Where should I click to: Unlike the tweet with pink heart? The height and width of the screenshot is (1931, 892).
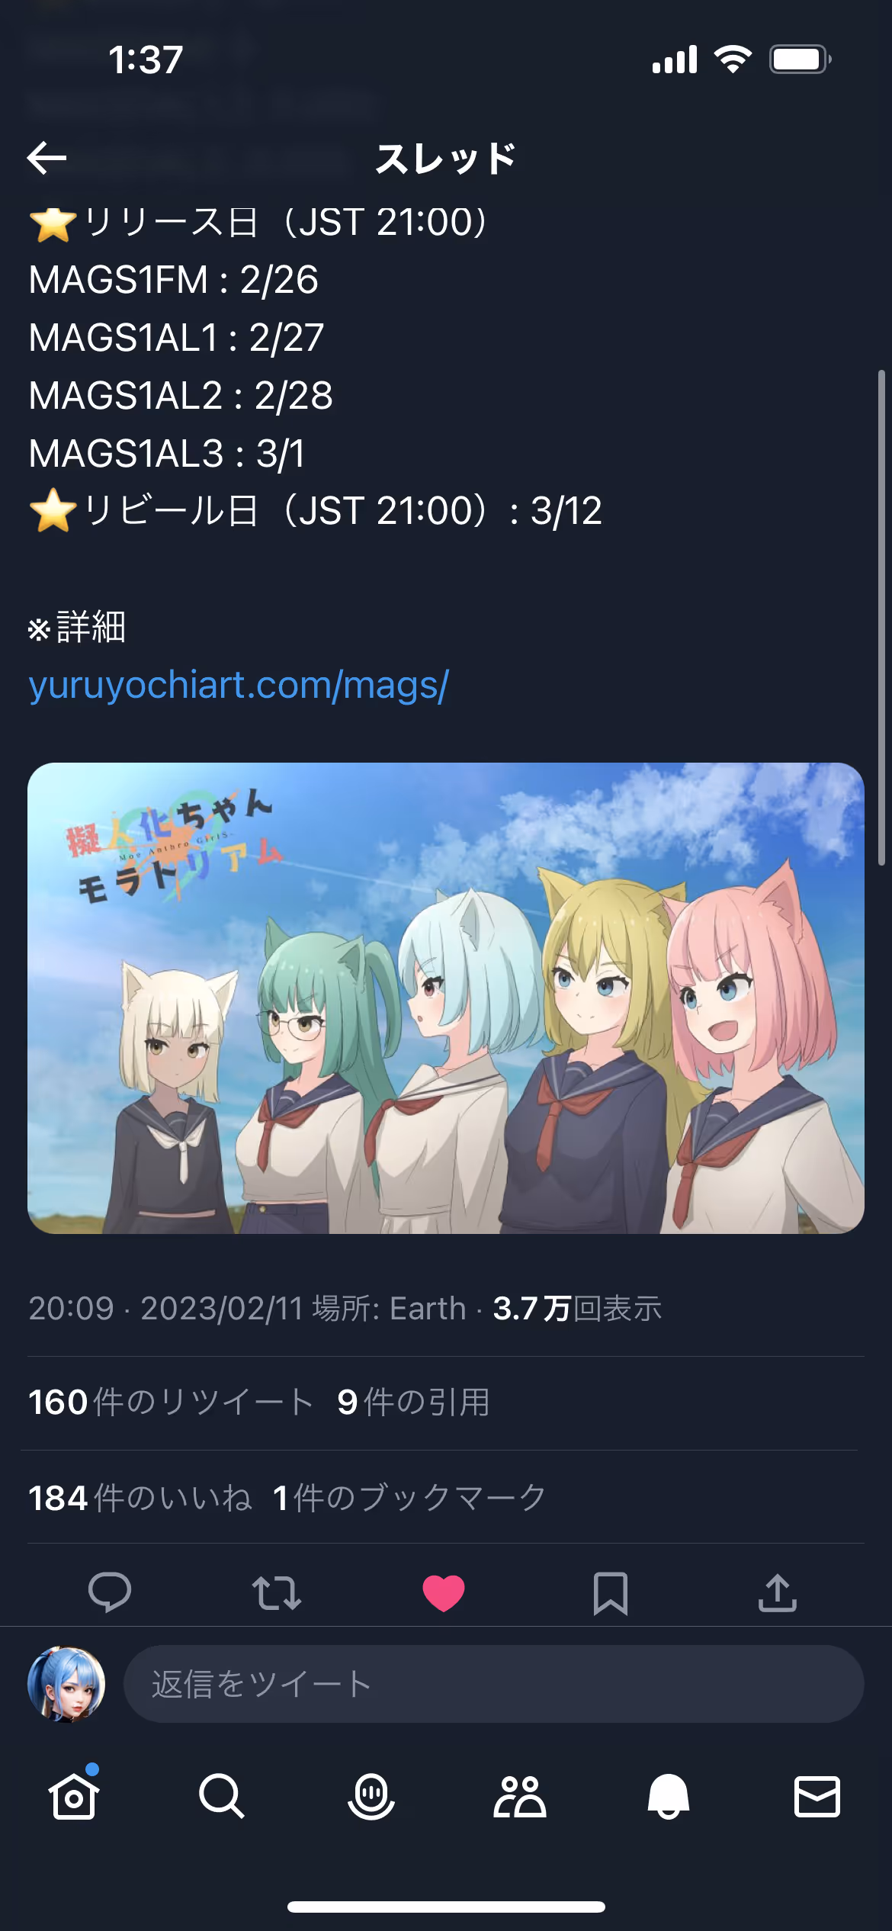(444, 1593)
